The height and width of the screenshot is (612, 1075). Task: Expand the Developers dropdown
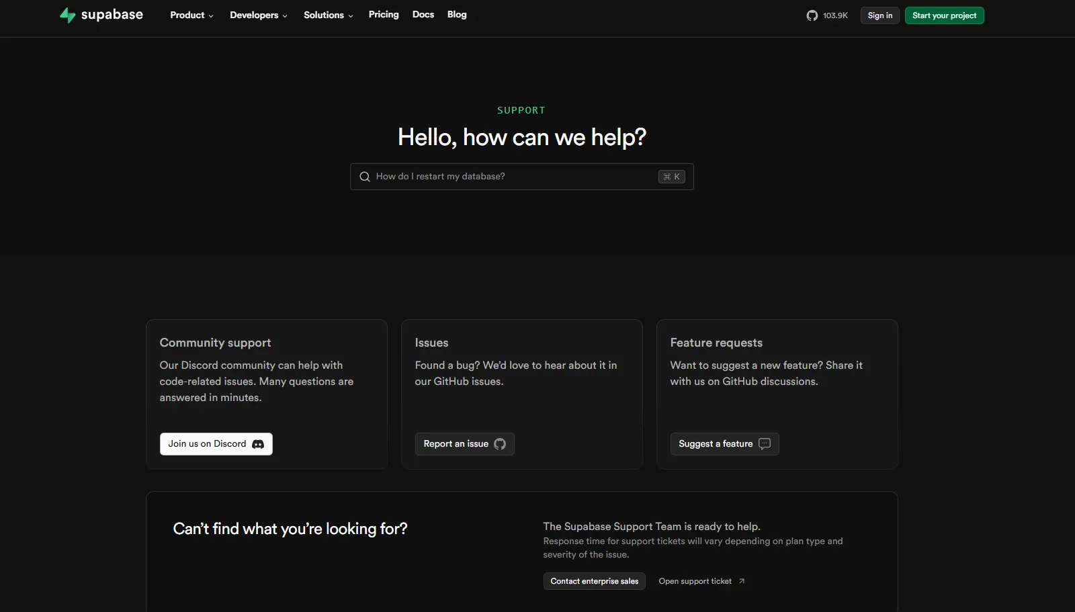tap(259, 15)
